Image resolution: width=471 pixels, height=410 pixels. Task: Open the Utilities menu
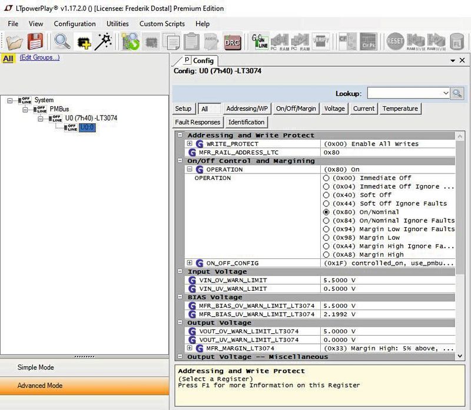[117, 24]
